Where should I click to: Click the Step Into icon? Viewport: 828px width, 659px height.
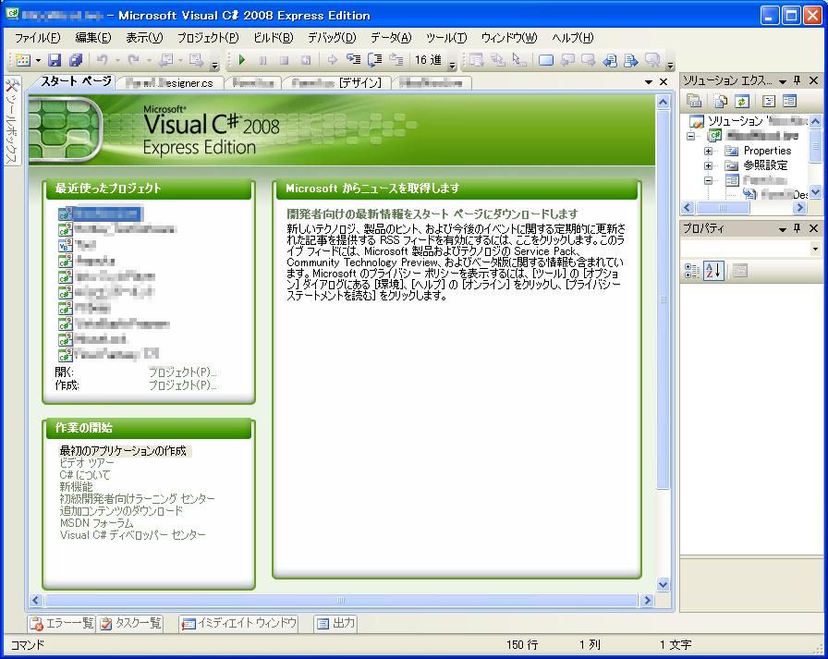[x=353, y=60]
